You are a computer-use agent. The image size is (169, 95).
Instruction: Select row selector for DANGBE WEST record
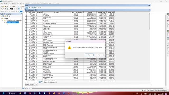[26, 17]
